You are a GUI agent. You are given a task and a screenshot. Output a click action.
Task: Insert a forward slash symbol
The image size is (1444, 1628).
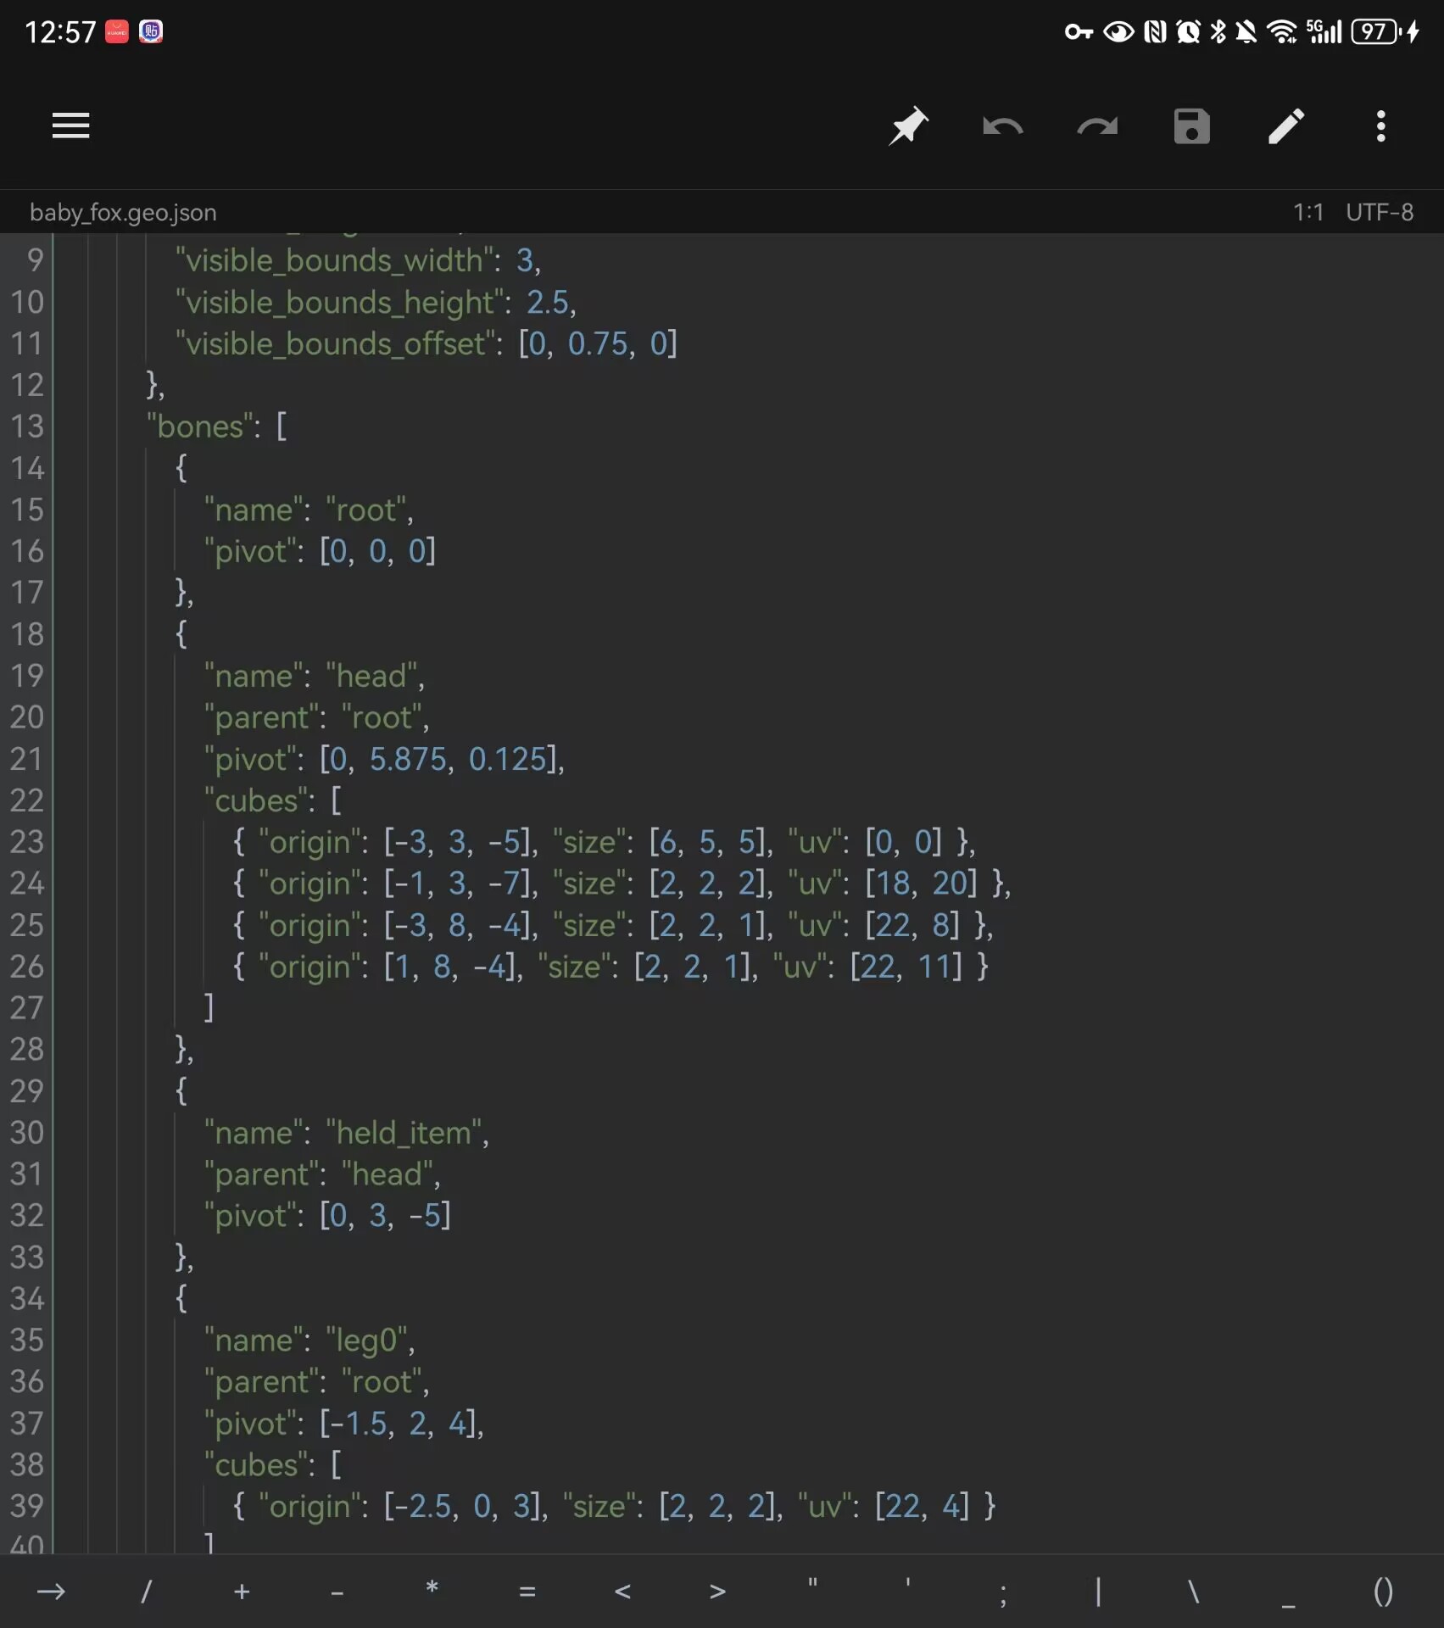(146, 1592)
